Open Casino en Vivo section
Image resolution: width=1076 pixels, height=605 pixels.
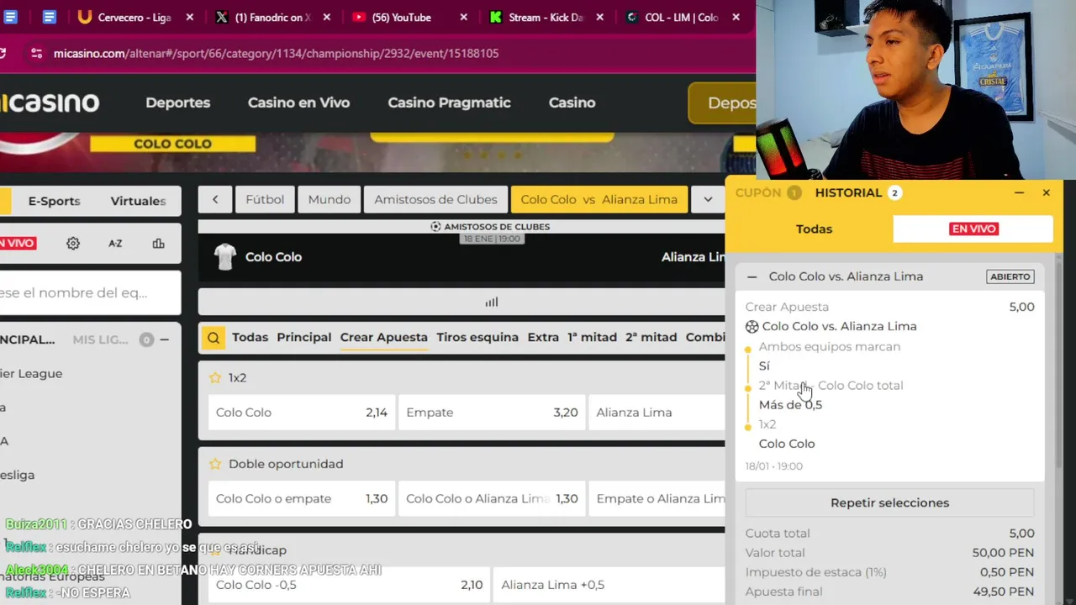point(298,103)
